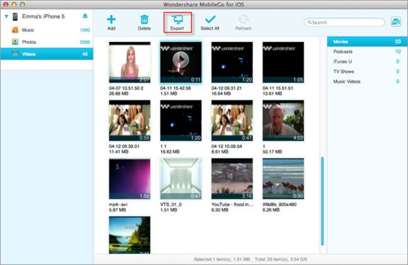408x265 pixels.
Task: Select the VTS_01_0 video thumbnail
Action: coord(181,179)
